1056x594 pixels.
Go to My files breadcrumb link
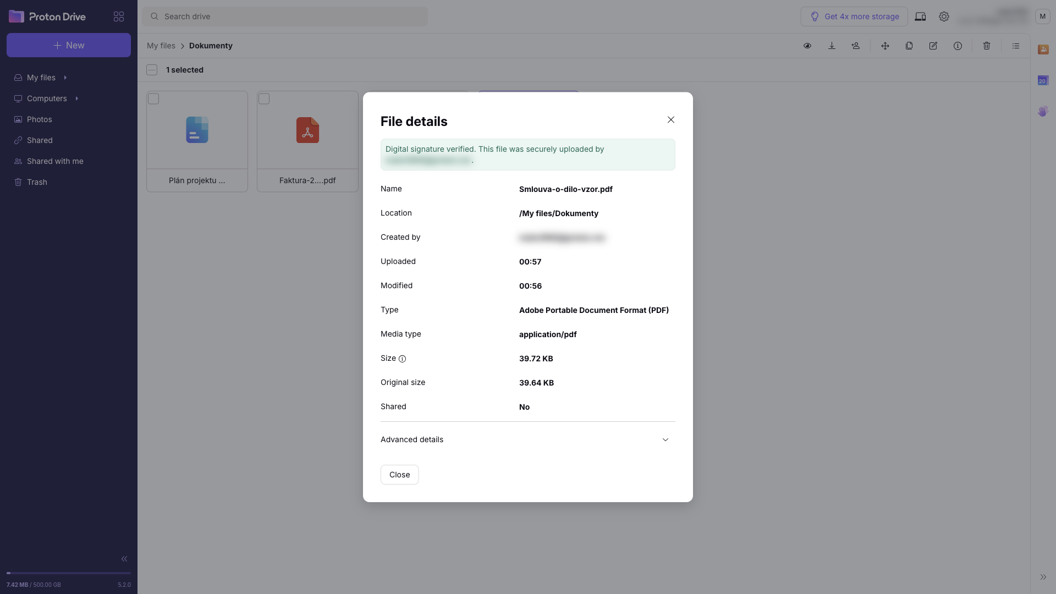pyautogui.click(x=161, y=46)
